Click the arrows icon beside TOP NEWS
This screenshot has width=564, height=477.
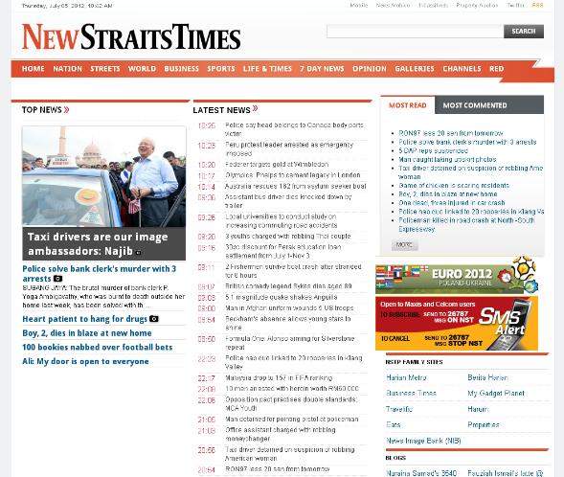click(x=66, y=110)
